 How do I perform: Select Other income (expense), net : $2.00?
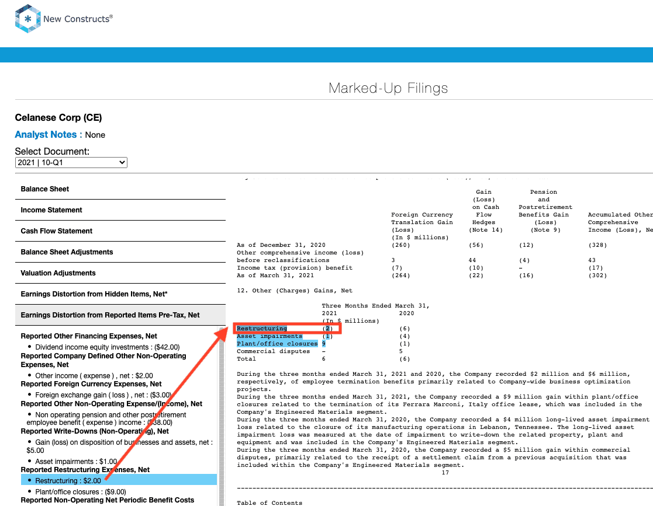click(94, 375)
